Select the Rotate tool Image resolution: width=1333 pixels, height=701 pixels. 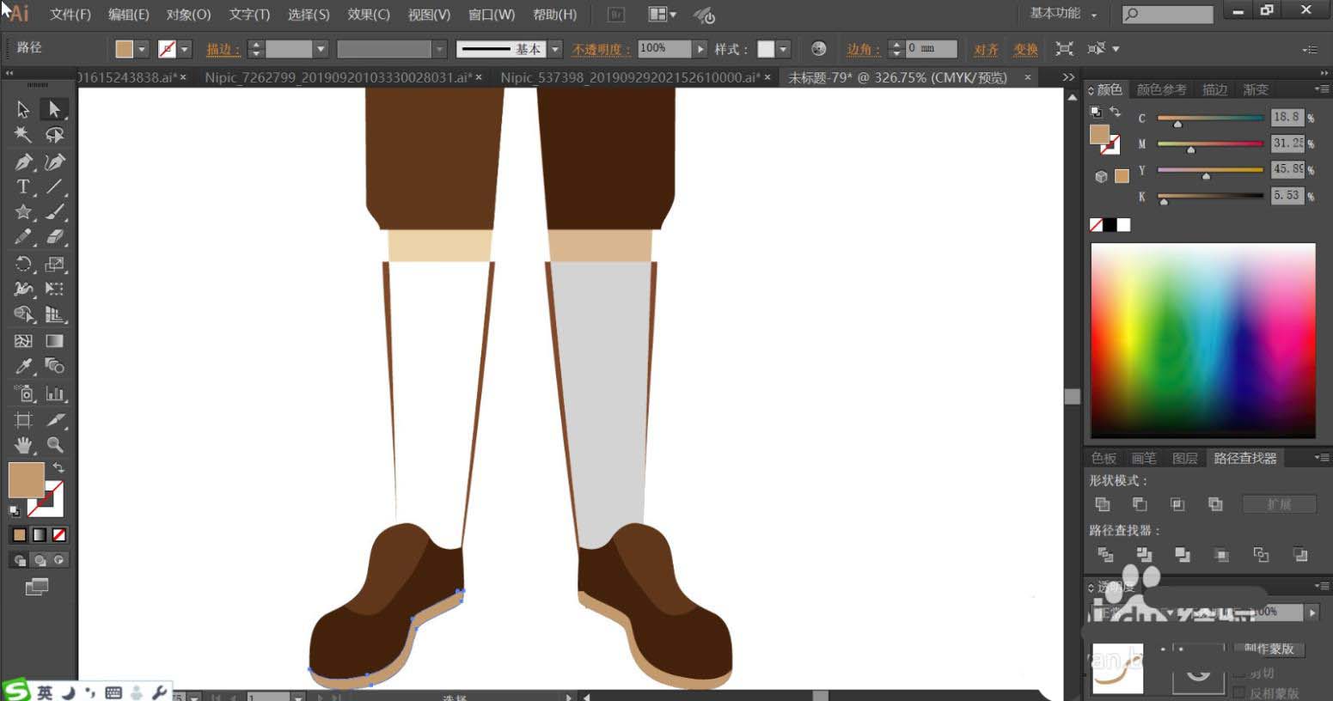tap(23, 264)
